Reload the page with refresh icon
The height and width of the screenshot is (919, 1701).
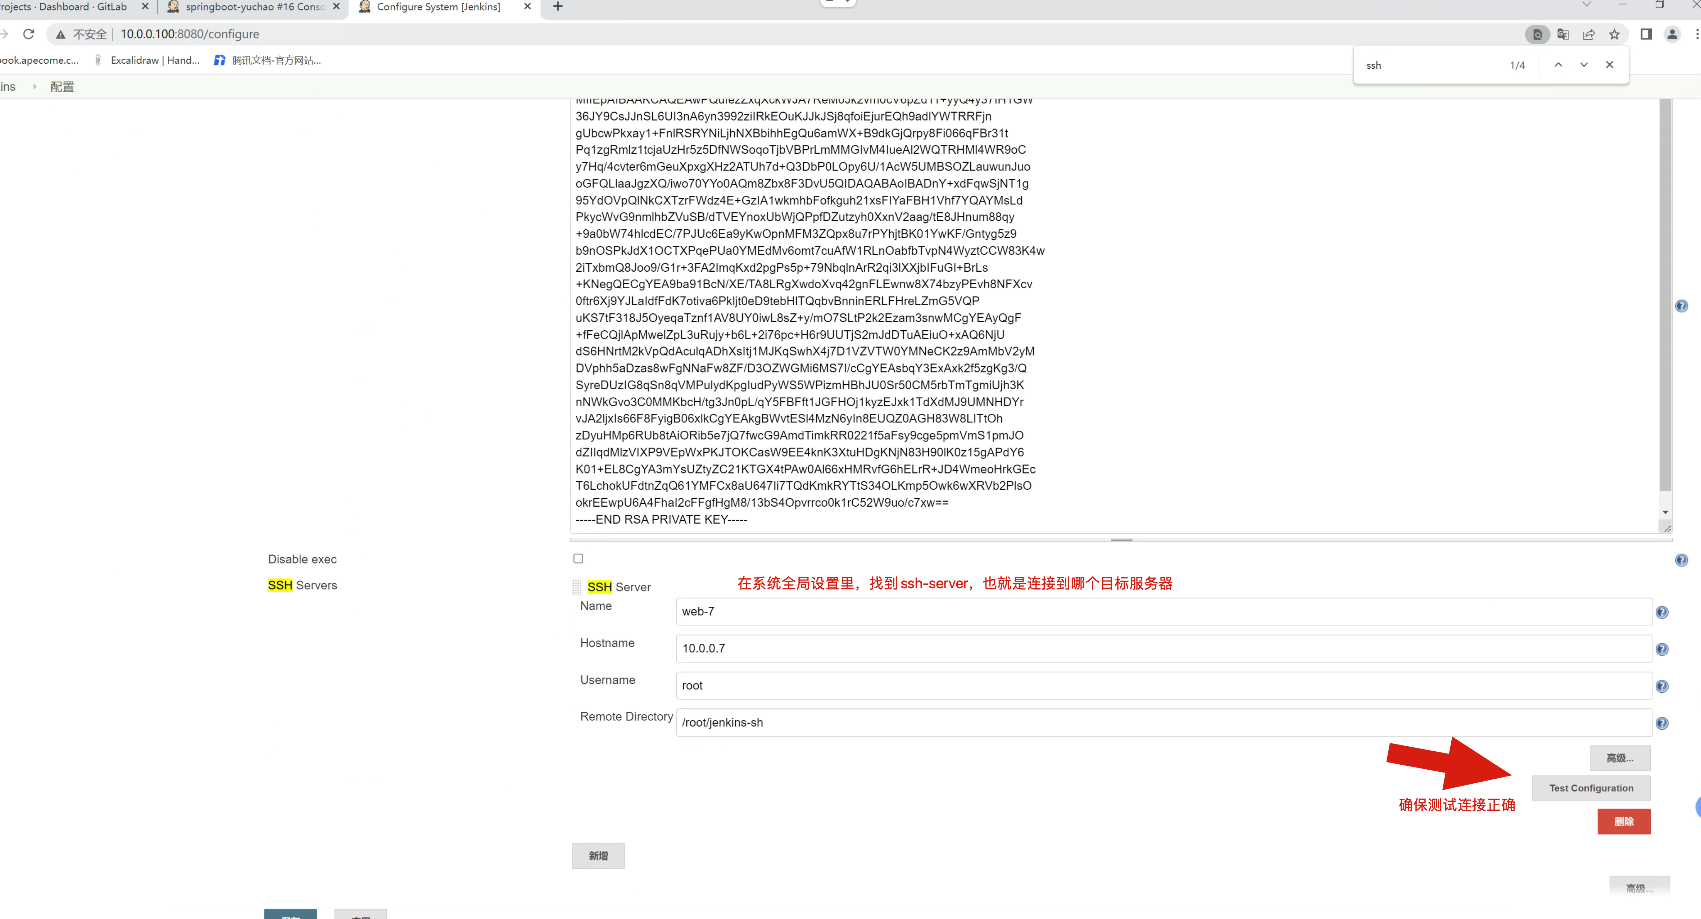(x=28, y=34)
